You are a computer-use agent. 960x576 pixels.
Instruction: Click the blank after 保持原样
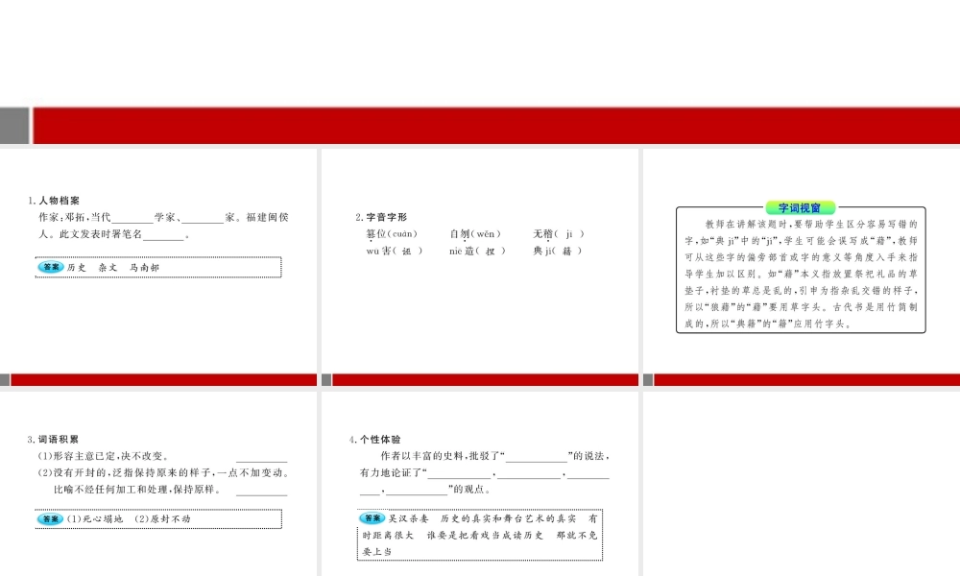261,491
